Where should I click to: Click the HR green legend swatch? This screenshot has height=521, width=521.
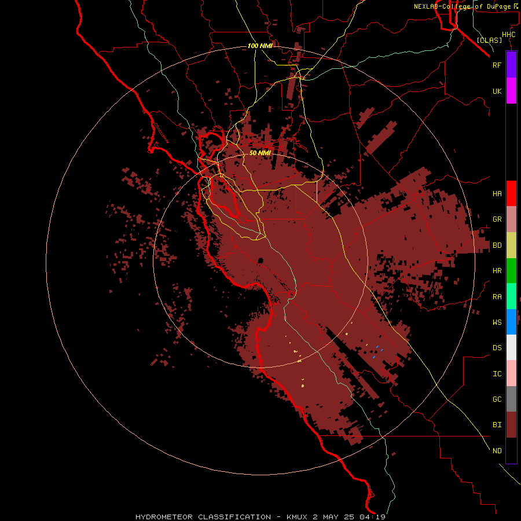tap(511, 271)
